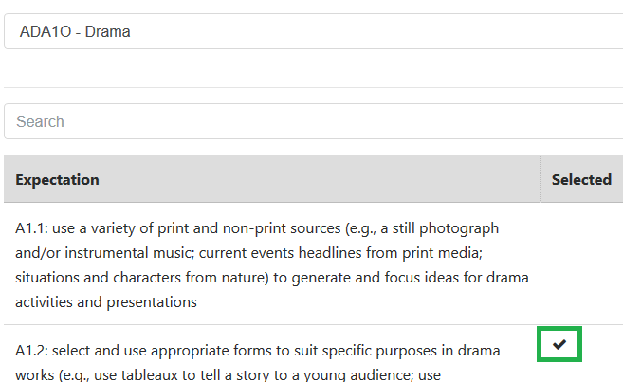Select the A1.1 expectation row
Viewport: 623px width, 382px height.
314,264
